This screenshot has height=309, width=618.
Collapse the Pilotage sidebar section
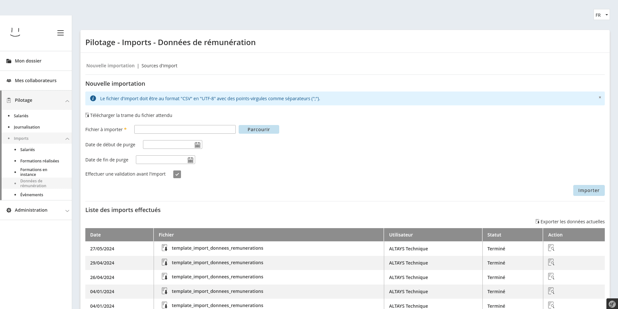(x=67, y=101)
